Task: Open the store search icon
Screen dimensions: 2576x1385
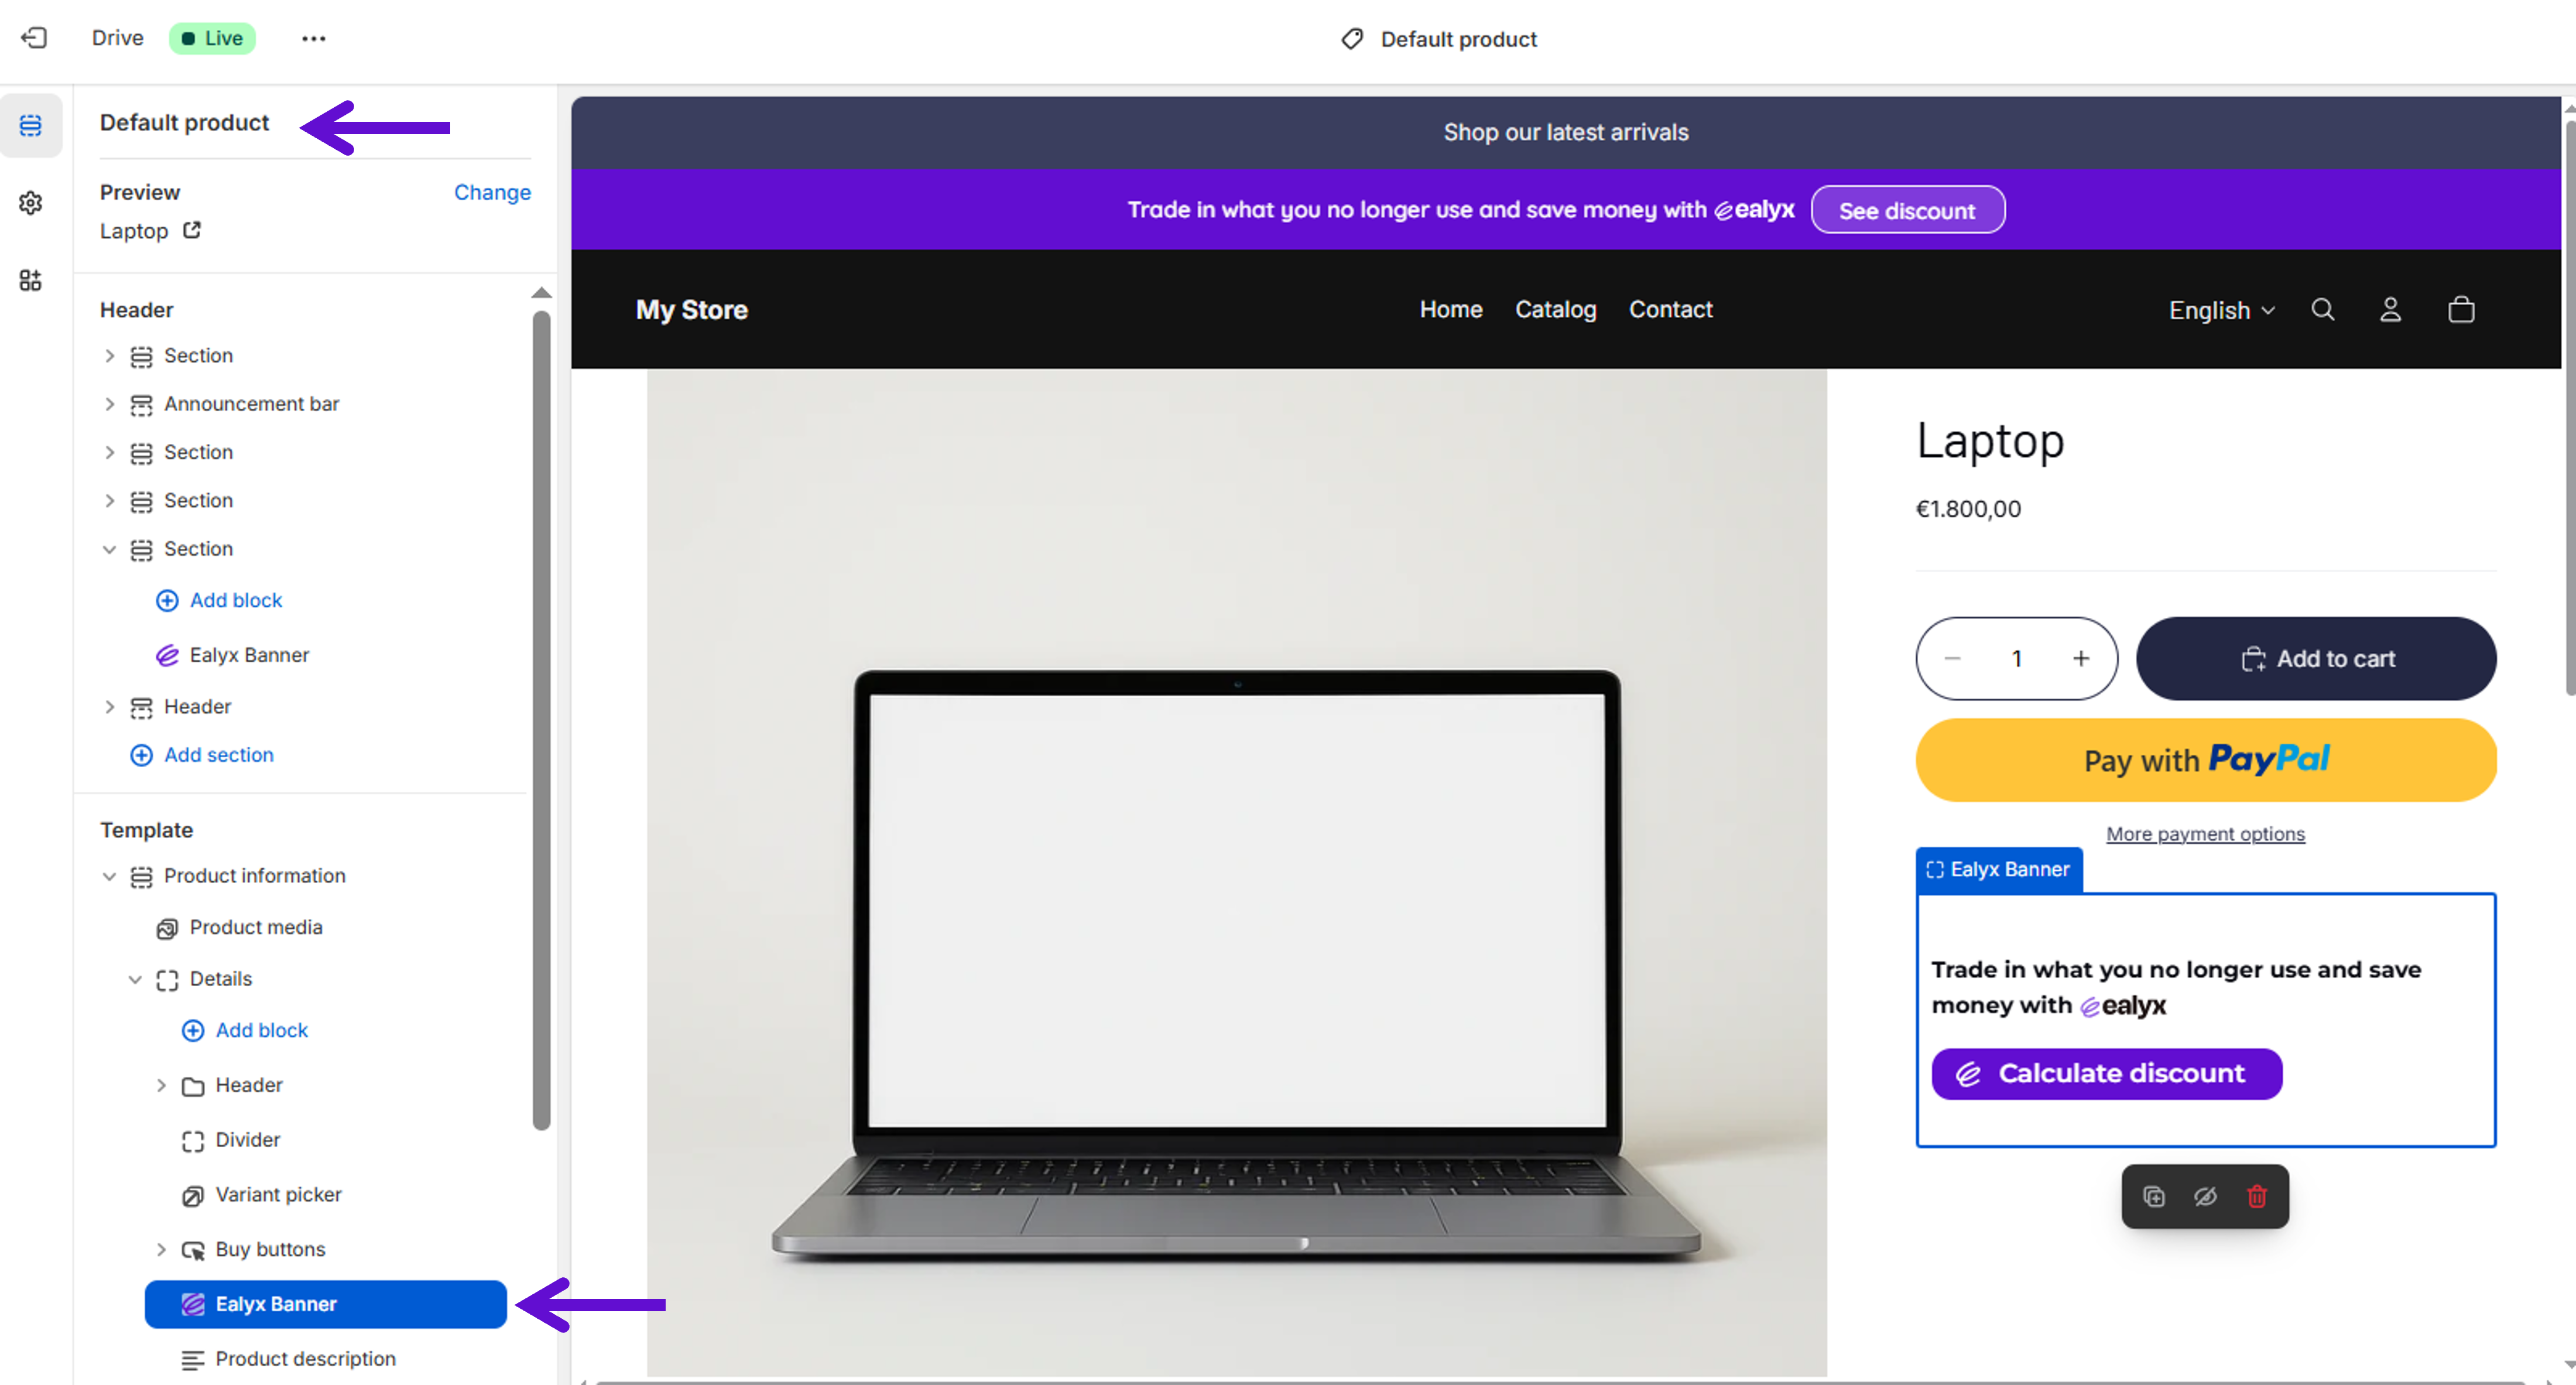Action: click(x=2322, y=310)
